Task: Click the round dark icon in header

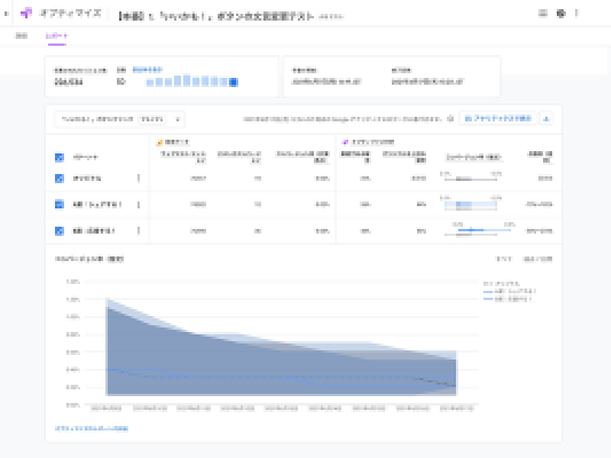Action: (561, 14)
